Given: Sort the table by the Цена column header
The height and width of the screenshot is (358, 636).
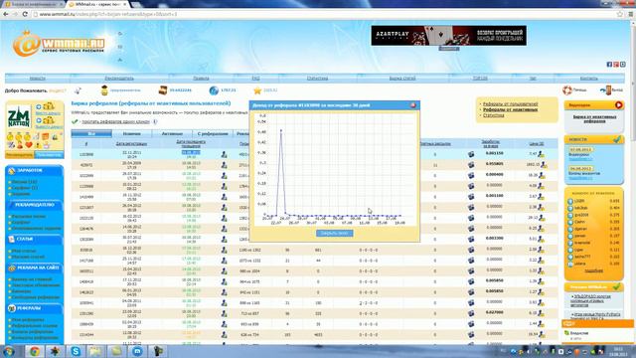Looking at the screenshot, I should click(x=537, y=143).
